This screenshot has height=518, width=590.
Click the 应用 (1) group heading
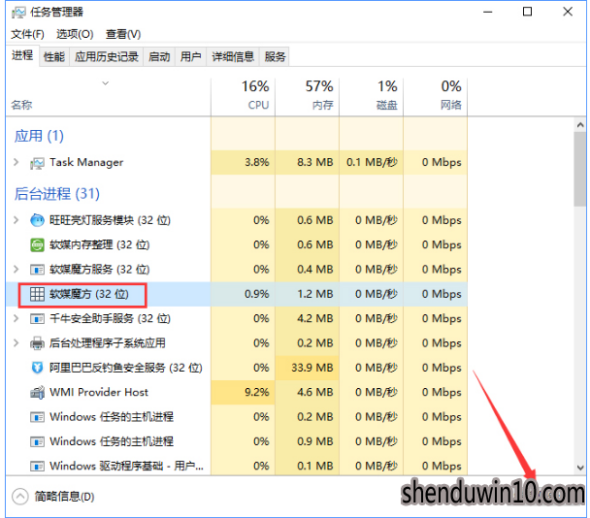[x=39, y=136]
